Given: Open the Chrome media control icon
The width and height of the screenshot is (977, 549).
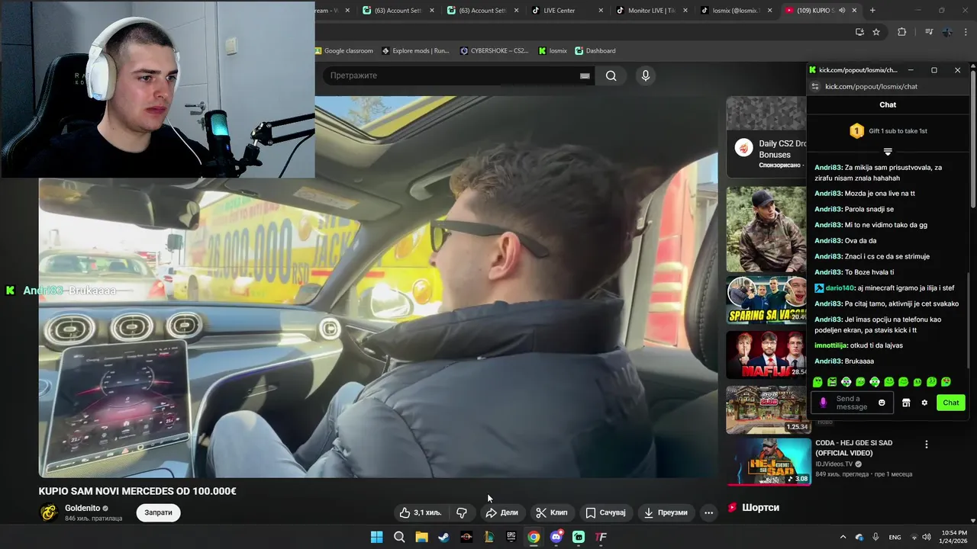Looking at the screenshot, I should [929, 32].
